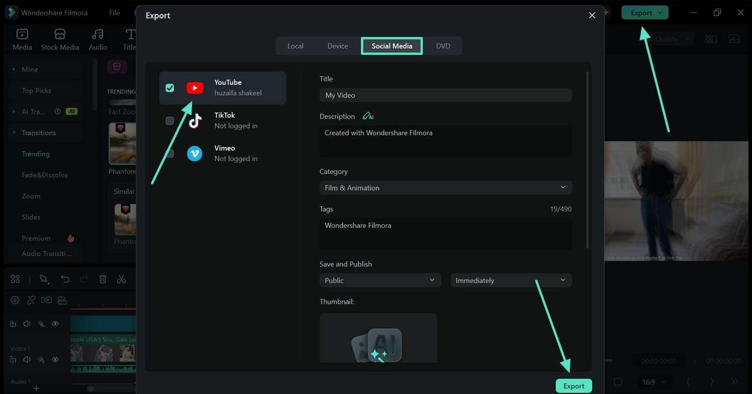Select Slides transitions category
Viewport: 752px width, 394px height.
point(31,217)
